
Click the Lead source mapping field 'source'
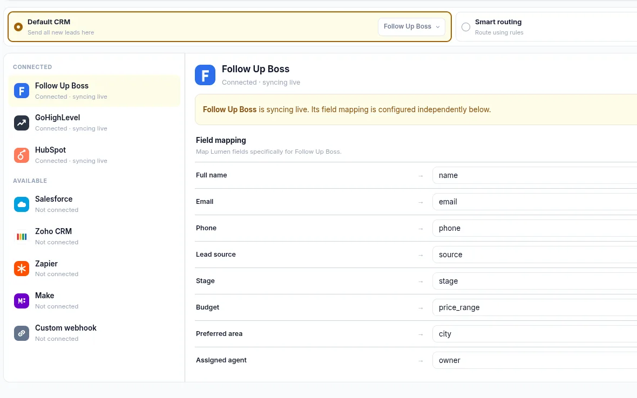tap(534, 255)
